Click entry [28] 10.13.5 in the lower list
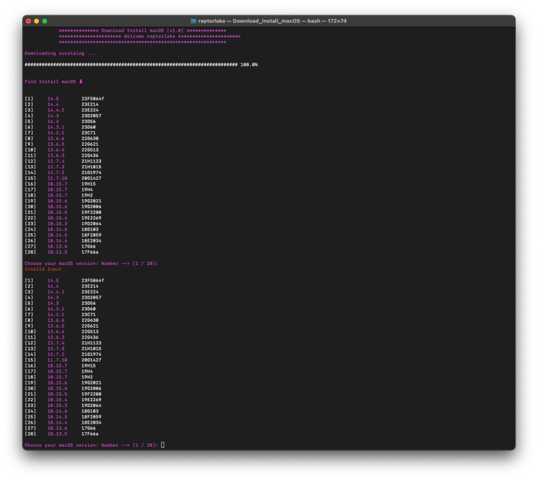 [x=61, y=434]
